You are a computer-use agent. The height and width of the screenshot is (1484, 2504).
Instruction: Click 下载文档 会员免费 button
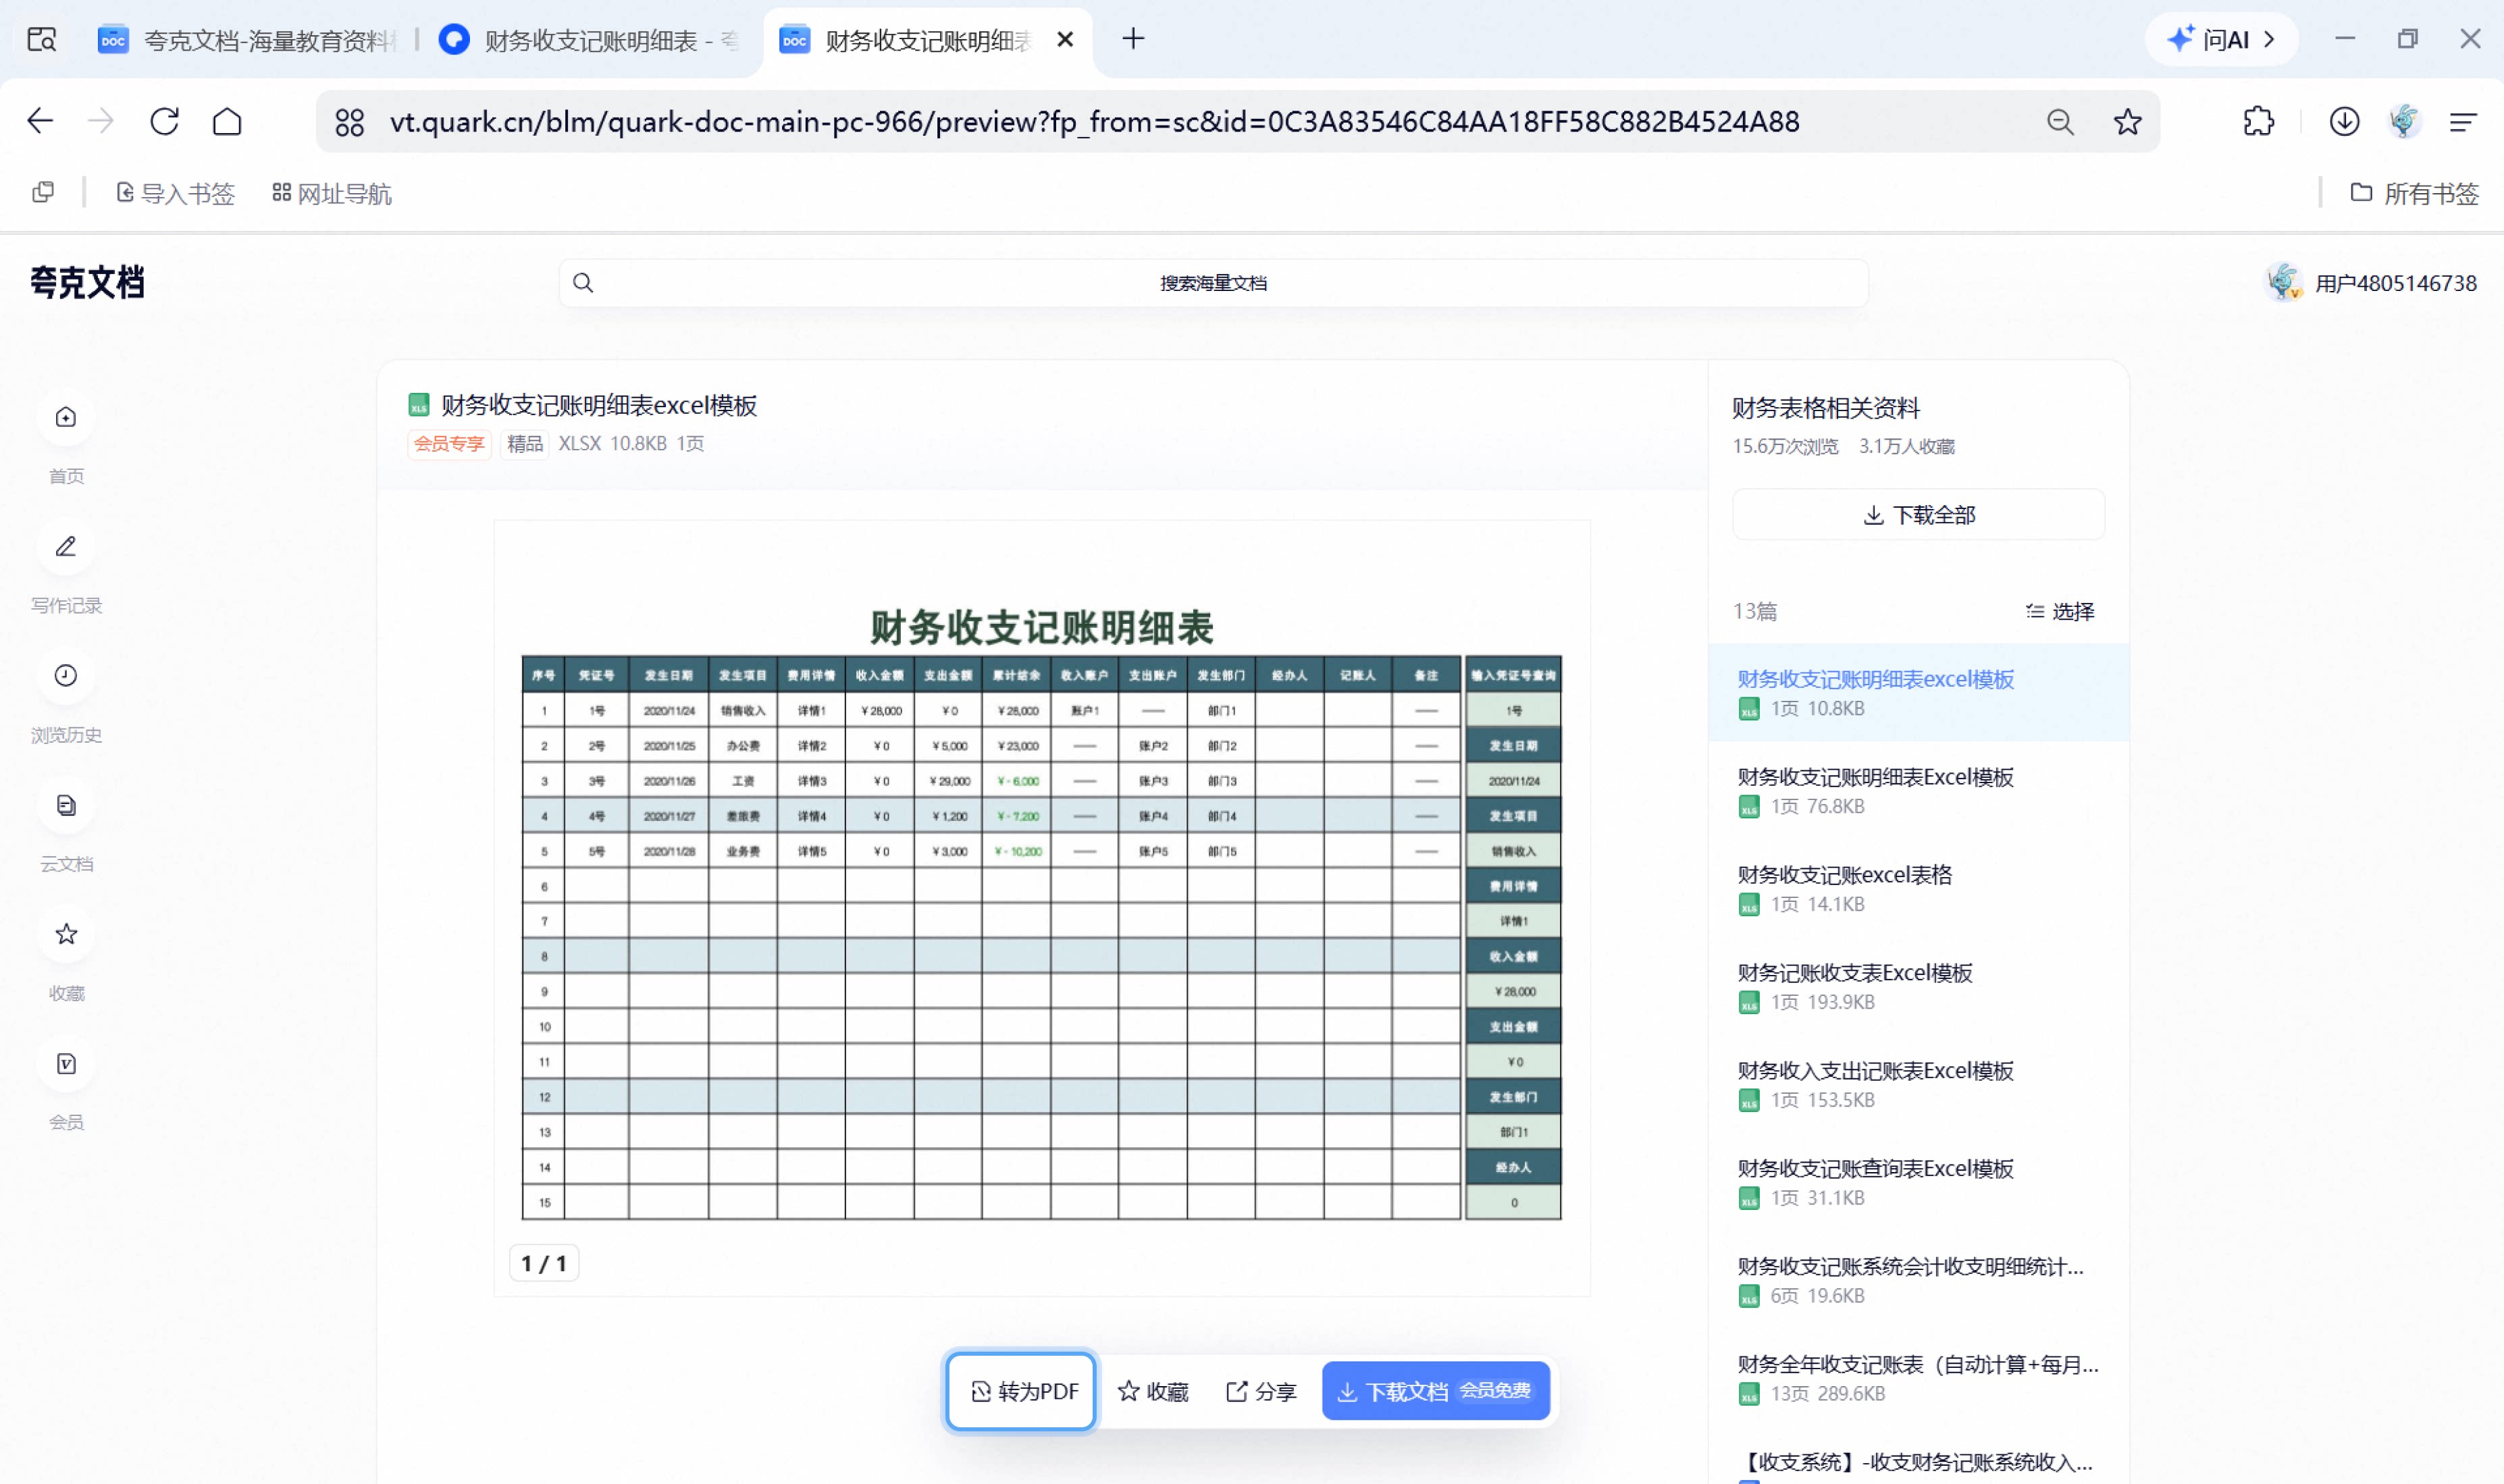[x=1435, y=1391]
